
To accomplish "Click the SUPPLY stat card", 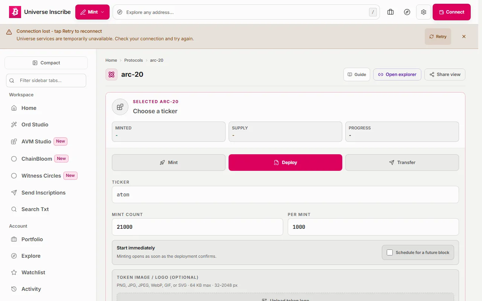I will (285, 132).
